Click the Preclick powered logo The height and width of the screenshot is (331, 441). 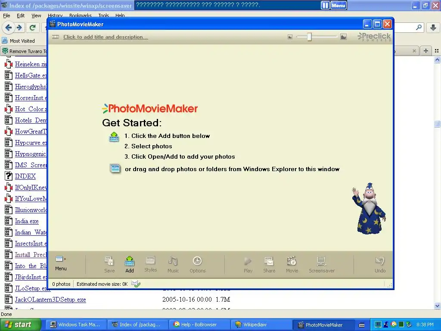(374, 37)
